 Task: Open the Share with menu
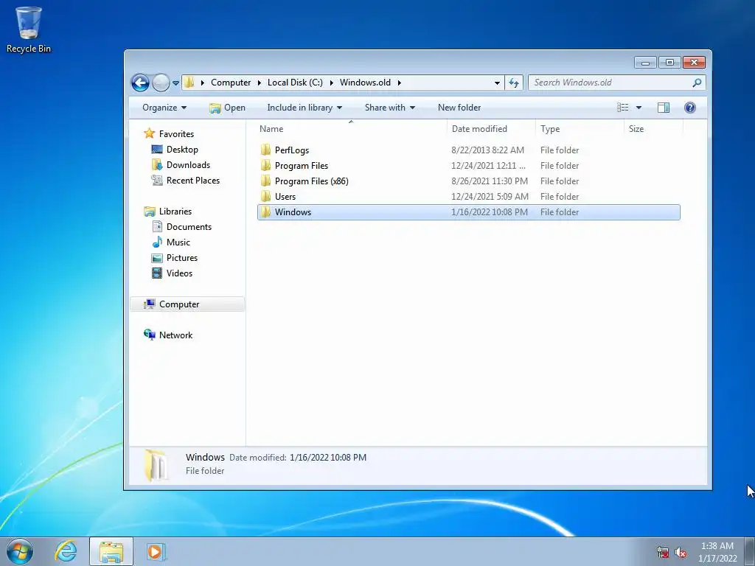[x=389, y=108]
